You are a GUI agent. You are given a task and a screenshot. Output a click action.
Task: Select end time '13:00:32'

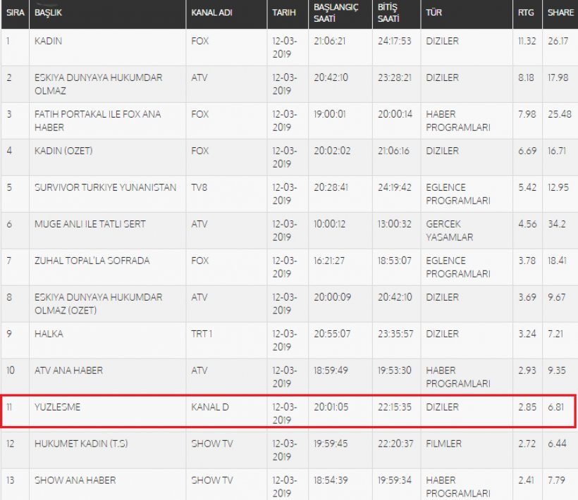pyautogui.click(x=394, y=224)
